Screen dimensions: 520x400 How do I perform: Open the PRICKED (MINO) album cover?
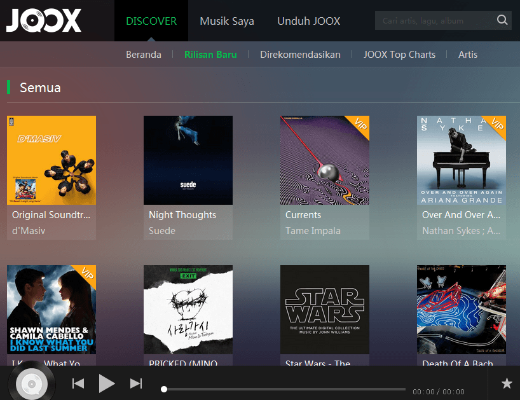pos(188,310)
